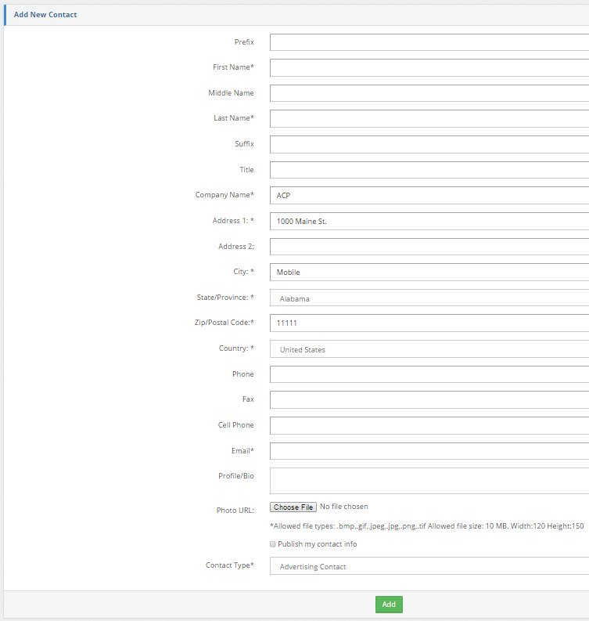Click the Zip/Postal Code field
The image size is (589, 621).
point(429,323)
